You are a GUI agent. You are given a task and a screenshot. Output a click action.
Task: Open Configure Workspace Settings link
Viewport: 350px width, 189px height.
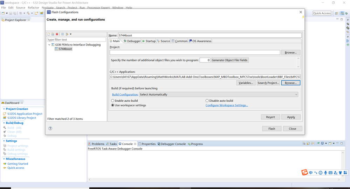click(x=227, y=105)
